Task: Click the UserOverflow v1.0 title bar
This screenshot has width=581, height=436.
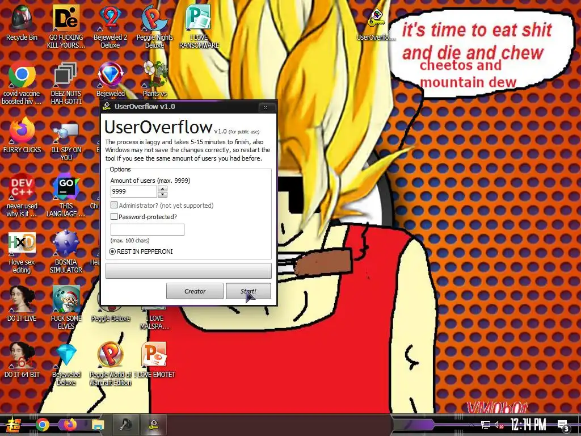Action: coord(188,107)
